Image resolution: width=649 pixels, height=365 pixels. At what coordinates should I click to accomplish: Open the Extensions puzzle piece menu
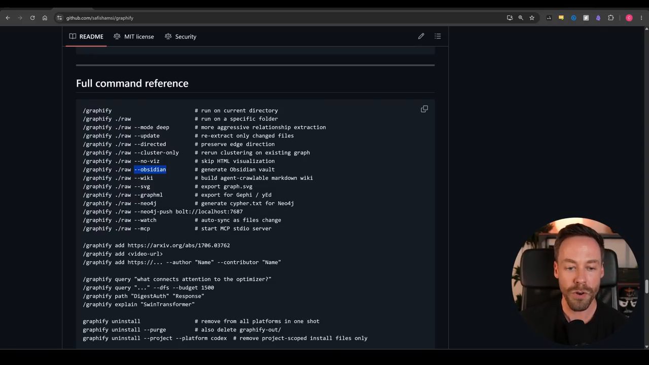tap(610, 18)
